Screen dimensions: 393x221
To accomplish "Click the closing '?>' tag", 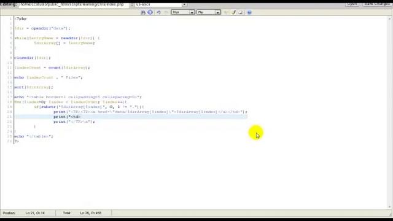I will (x=17, y=141).
